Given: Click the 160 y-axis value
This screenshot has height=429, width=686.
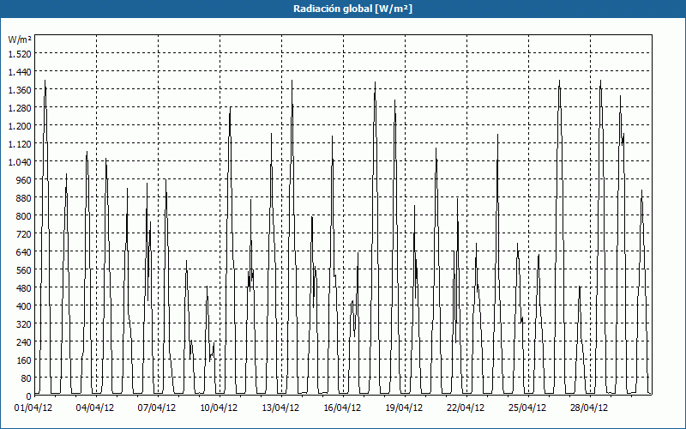Looking at the screenshot, I should pos(24,360).
